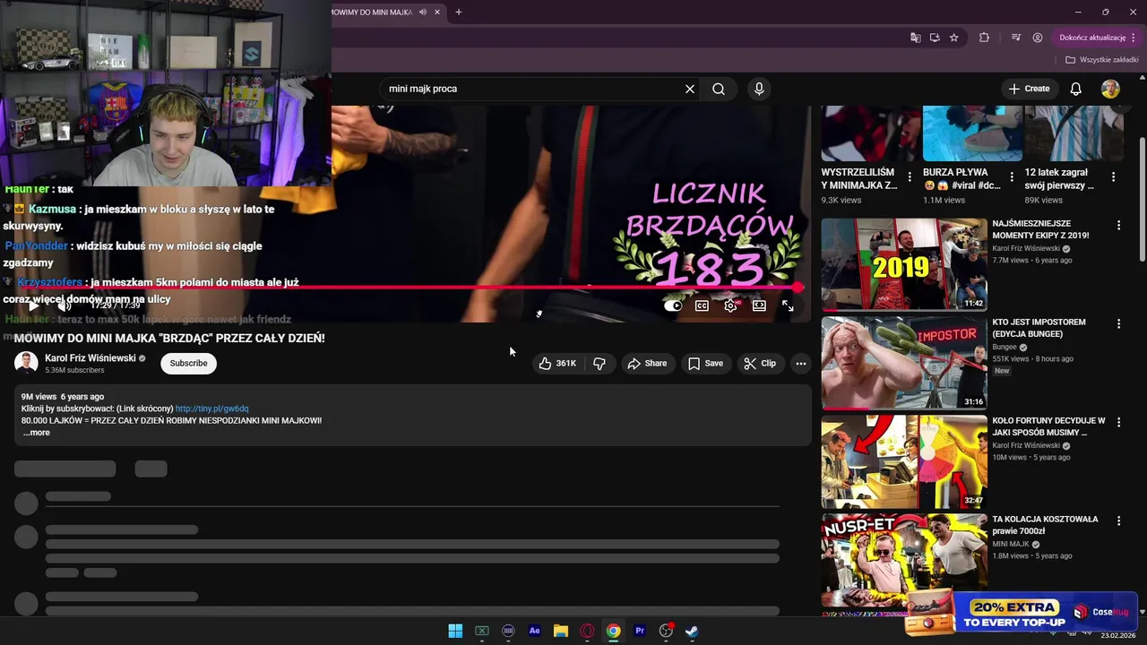1147x645 pixels.
Task: Open NAJŚMIESZNIEJSZE MOMENTY EKIPY 2019 thumbnail
Action: tap(904, 264)
